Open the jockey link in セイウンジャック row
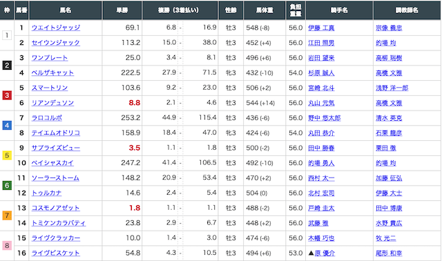The height and width of the screenshot is (261, 442). point(321,43)
